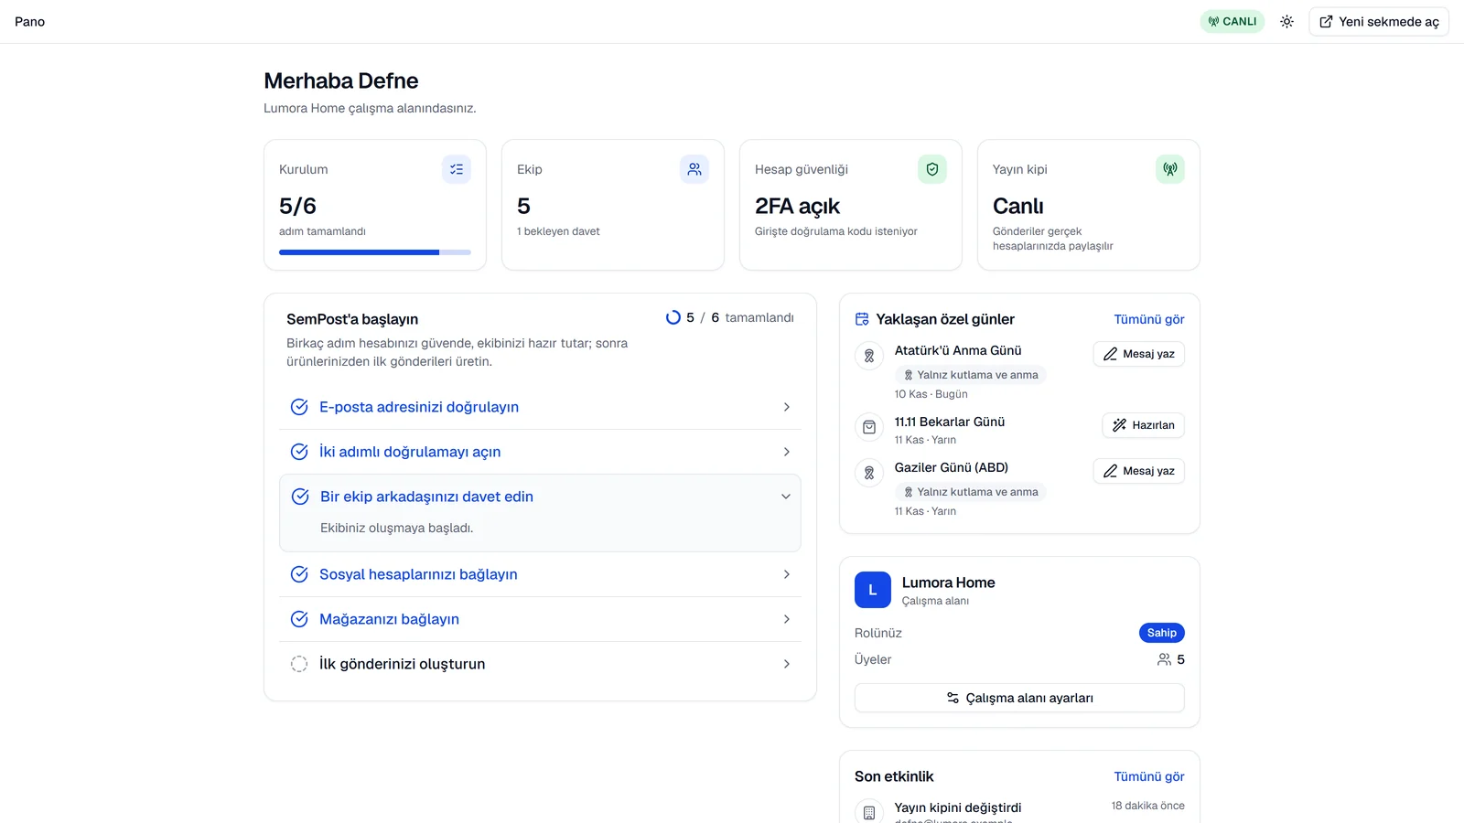
Task: Click checkmark icon for Sosyal hesaplarınızı bağlayın
Action: tap(299, 574)
